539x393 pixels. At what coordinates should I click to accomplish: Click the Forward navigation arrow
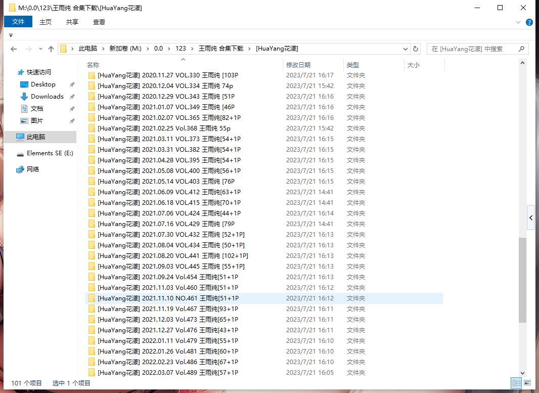(x=28, y=49)
